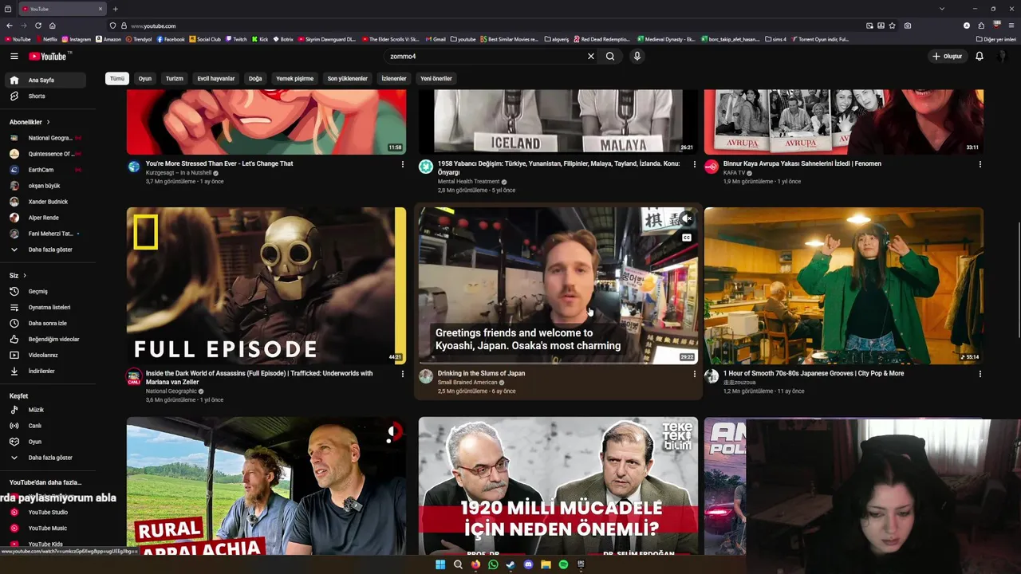Open the YouTube guide hamburger menu
The width and height of the screenshot is (1021, 574).
pyautogui.click(x=14, y=57)
